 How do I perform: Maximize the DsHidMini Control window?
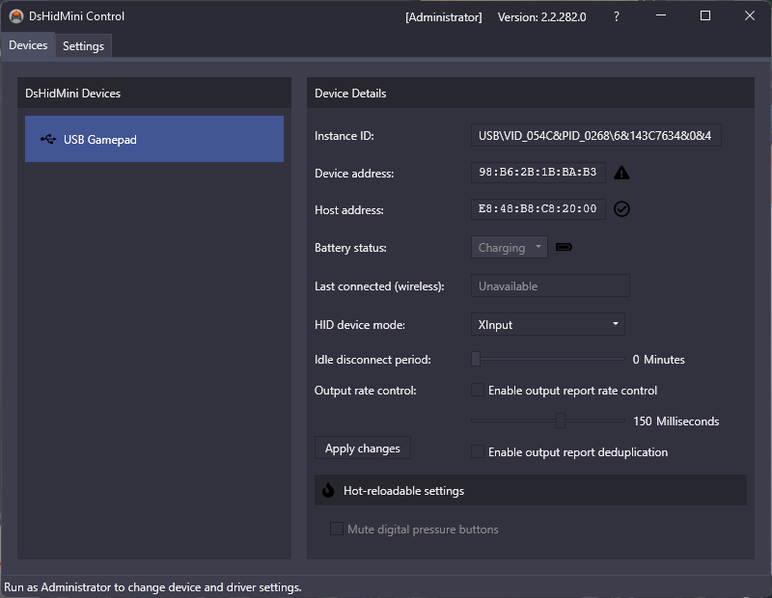click(705, 15)
